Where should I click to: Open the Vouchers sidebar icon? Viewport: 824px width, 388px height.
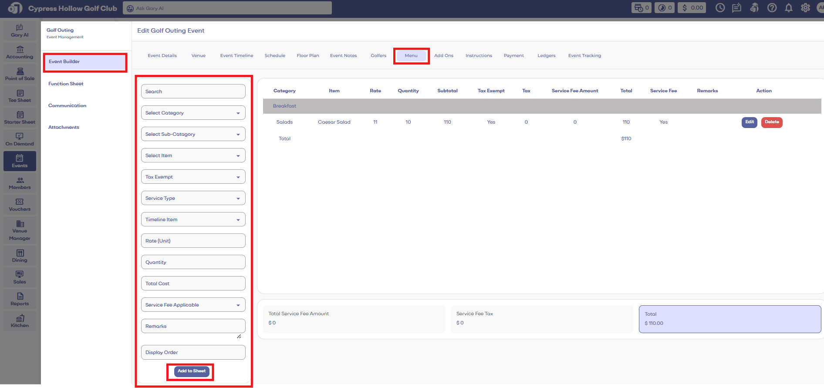pyautogui.click(x=20, y=205)
